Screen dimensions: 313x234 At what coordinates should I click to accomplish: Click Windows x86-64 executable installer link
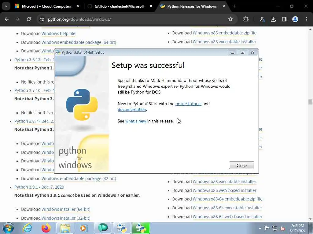[x=227, y=208]
